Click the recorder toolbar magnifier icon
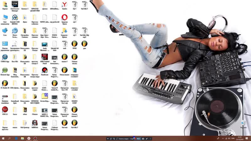The image size is (251, 141). 114,139
